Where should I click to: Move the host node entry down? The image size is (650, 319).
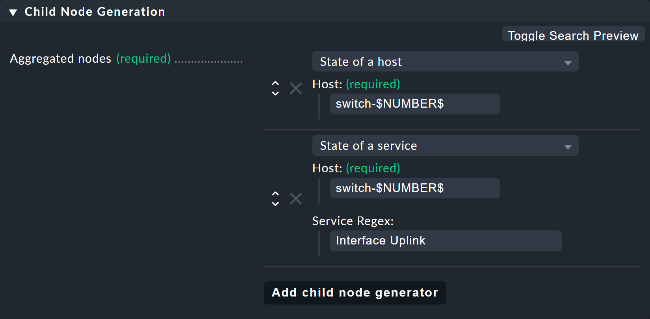[275, 93]
